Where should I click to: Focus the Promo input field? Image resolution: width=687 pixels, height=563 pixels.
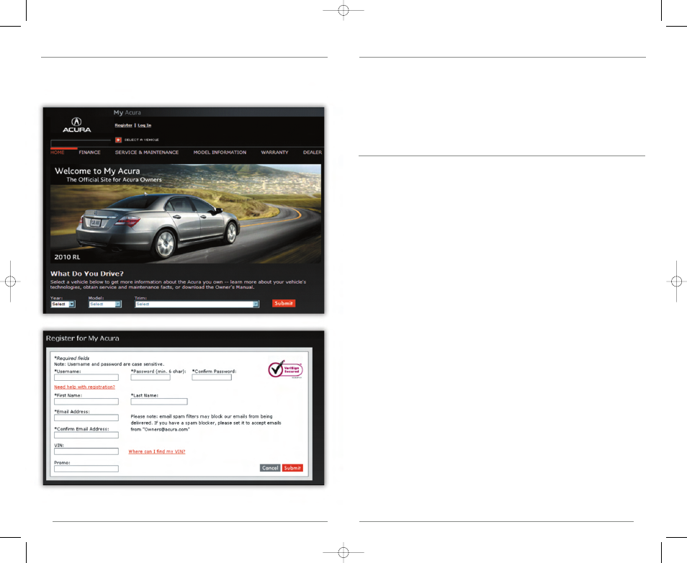point(86,469)
